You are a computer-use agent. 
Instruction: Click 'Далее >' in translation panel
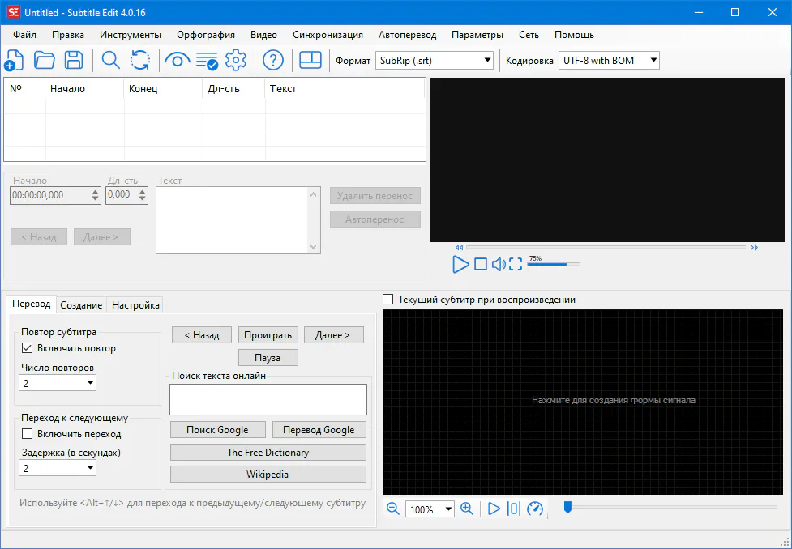click(x=334, y=335)
